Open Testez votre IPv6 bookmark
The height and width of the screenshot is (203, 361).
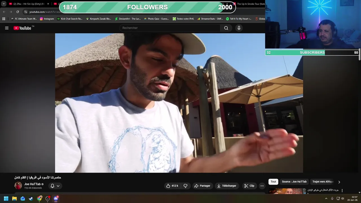coord(183,19)
